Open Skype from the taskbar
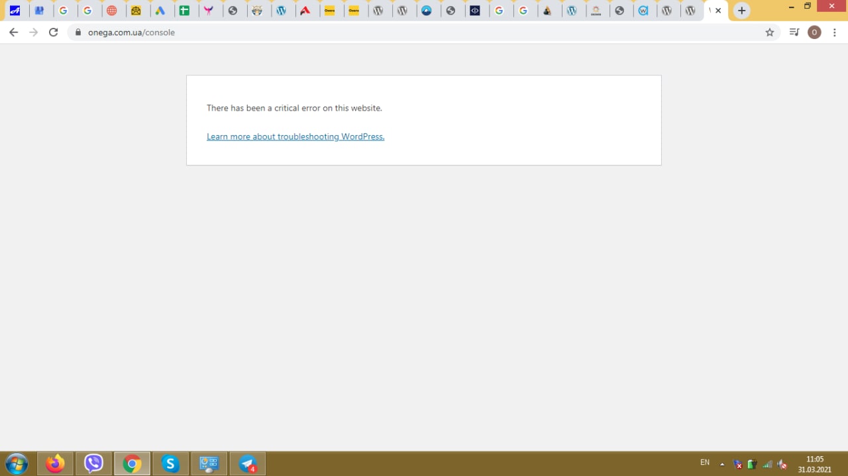 [x=170, y=464]
